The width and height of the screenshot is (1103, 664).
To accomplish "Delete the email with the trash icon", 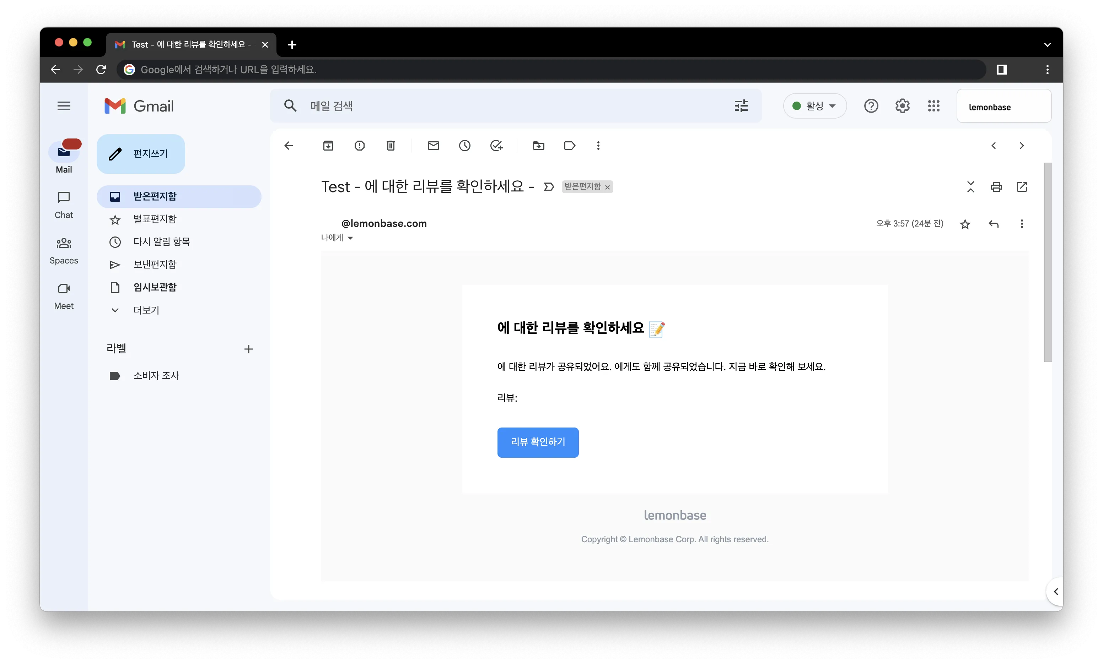I will point(391,146).
